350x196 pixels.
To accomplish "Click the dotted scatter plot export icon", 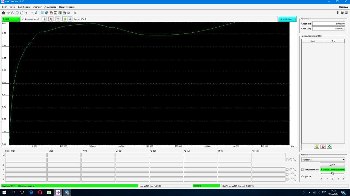I will (56, 13).
